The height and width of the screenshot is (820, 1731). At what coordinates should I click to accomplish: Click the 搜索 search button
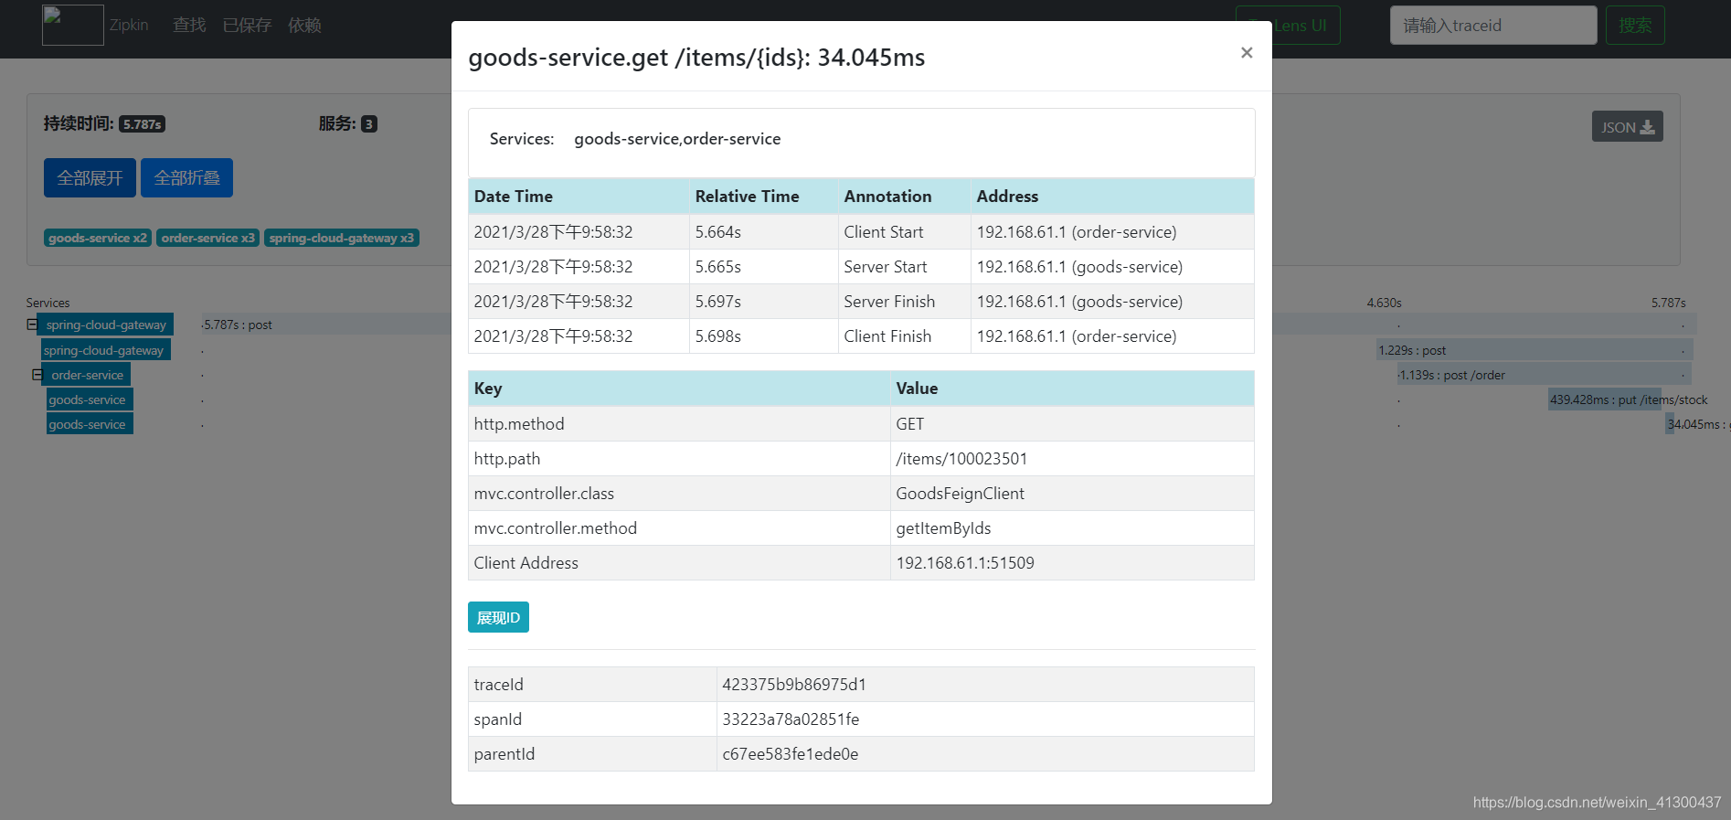[x=1635, y=26]
